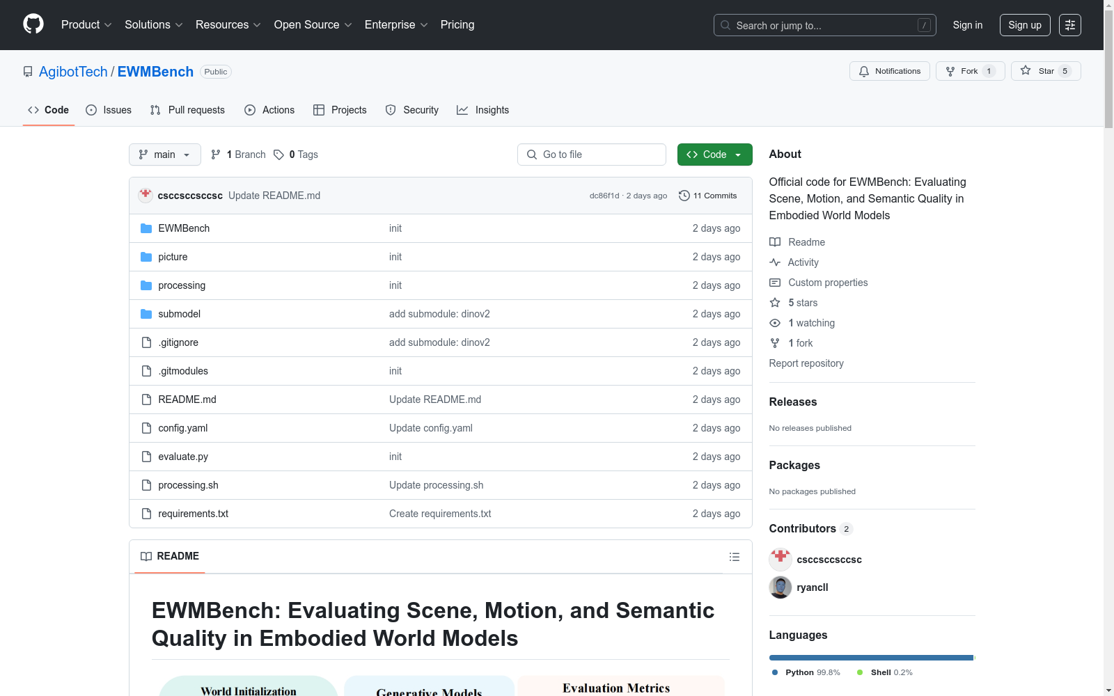The height and width of the screenshot is (696, 1114).
Task: Open the GitHub homepage logo
Action: tap(33, 24)
